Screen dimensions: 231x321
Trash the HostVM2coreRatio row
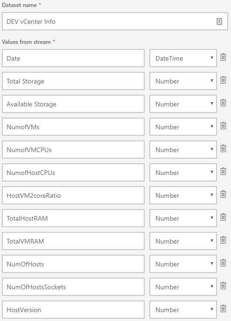click(223, 194)
